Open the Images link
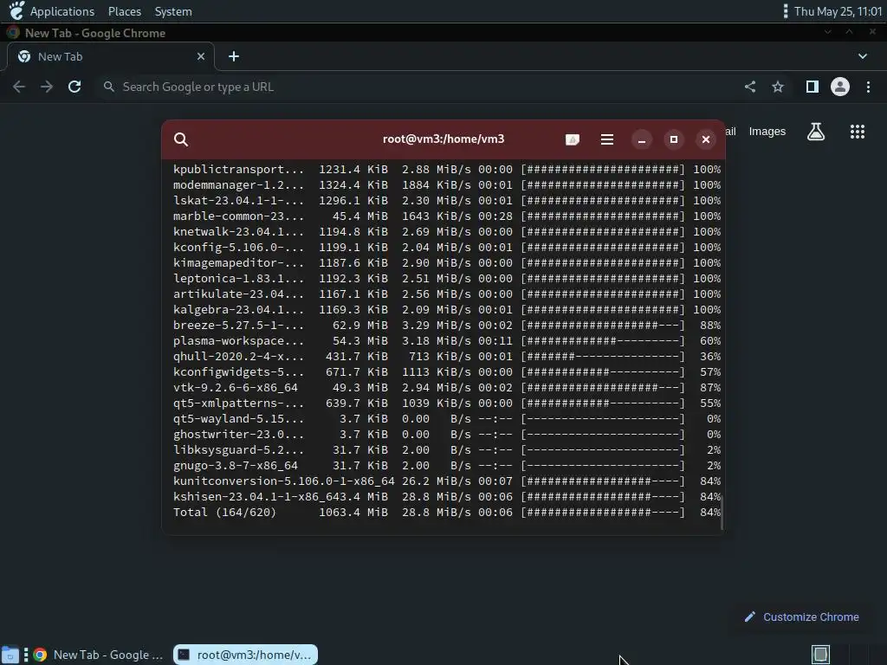Viewport: 887px width, 665px height. [767, 132]
